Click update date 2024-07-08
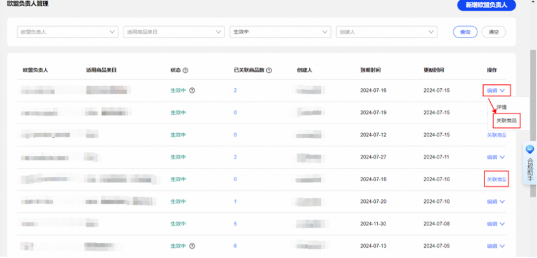Viewport: 537px width, 258px height. 437,224
